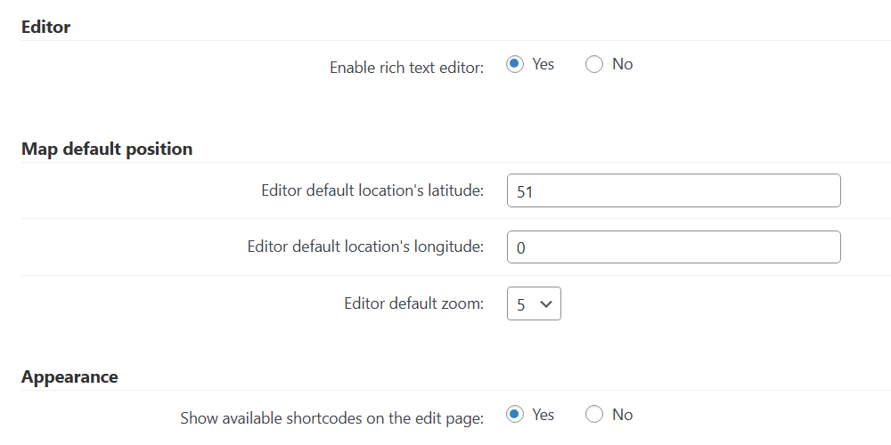Screen dimensions: 891x445
Task: Choose No radio for showing available shortcodes
Action: (593, 415)
